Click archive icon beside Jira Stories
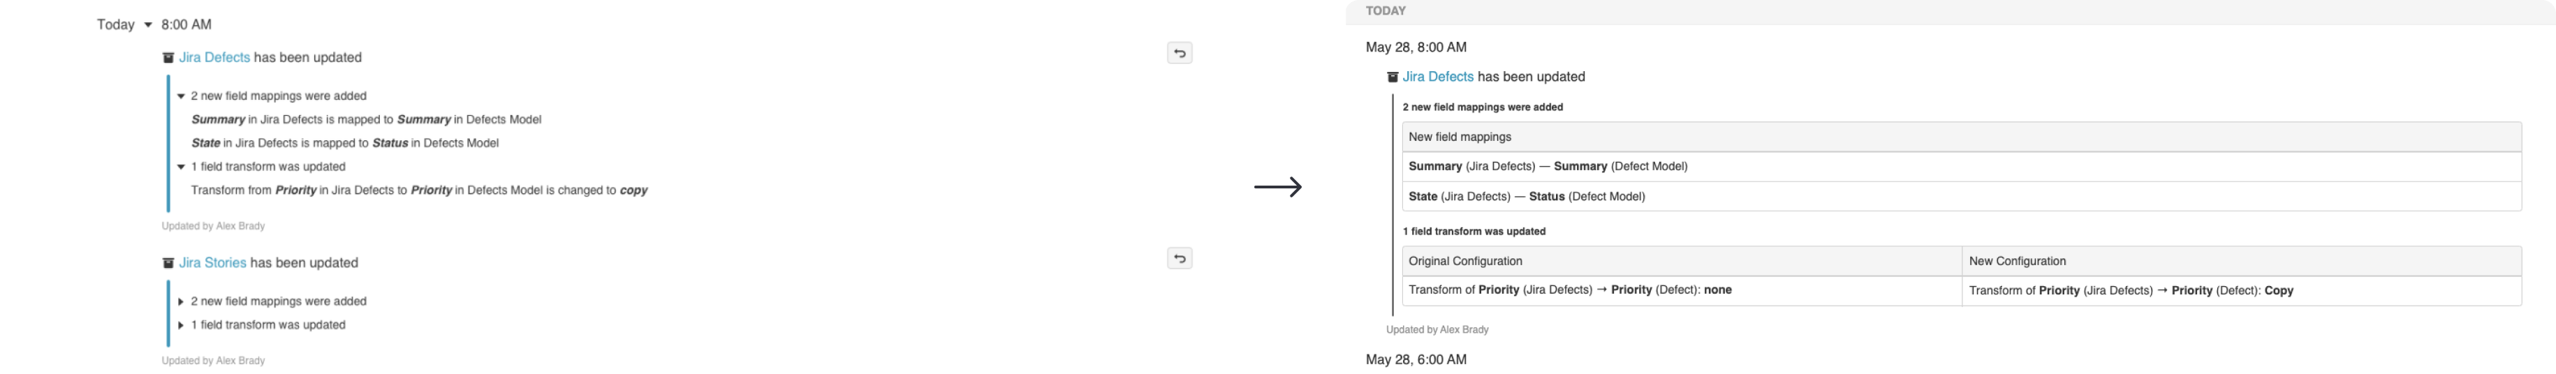Screen dimensions: 2556x374 [168, 263]
